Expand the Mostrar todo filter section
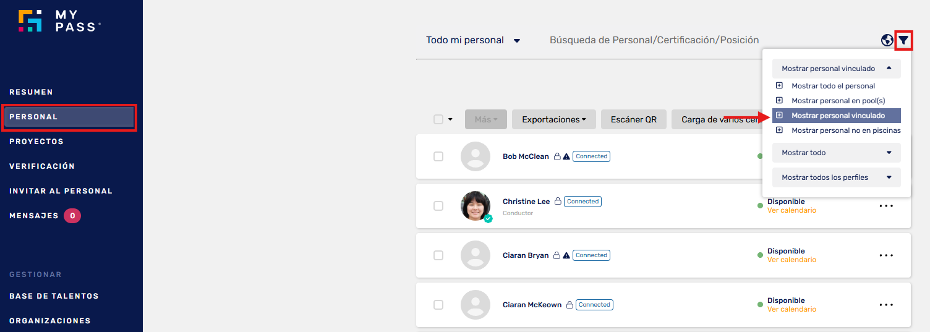 (x=837, y=153)
